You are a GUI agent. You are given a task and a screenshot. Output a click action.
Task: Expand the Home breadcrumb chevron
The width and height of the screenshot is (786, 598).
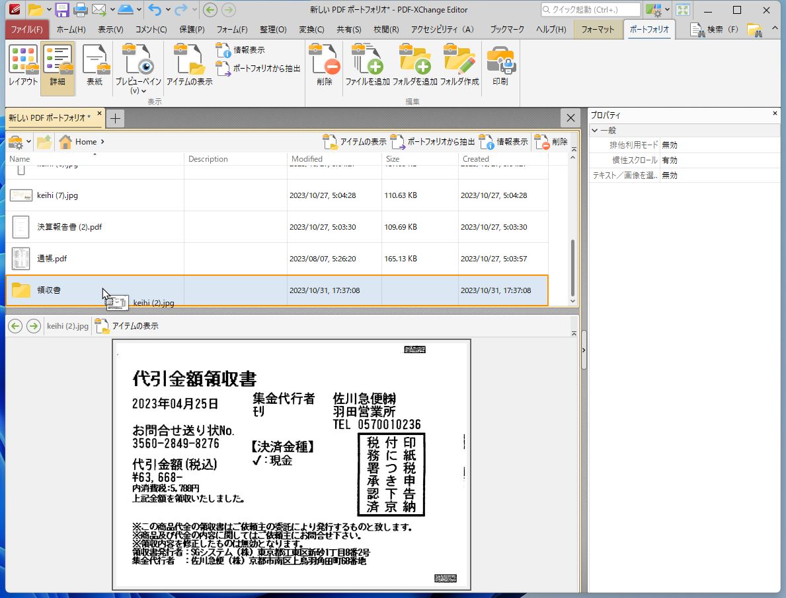tap(102, 142)
